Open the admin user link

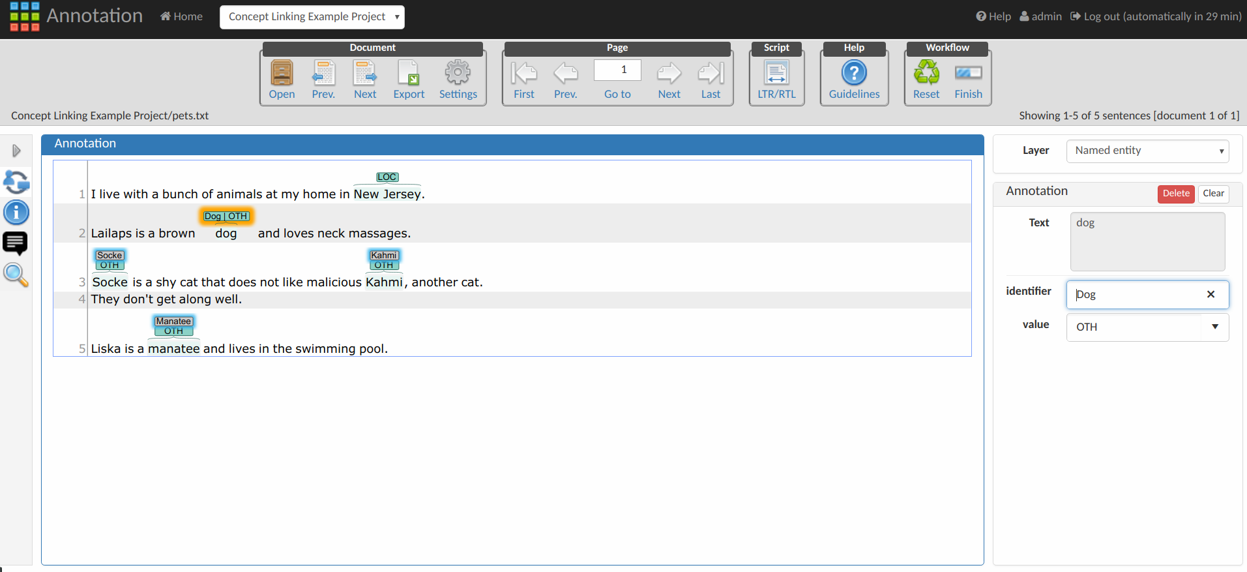(x=1040, y=16)
